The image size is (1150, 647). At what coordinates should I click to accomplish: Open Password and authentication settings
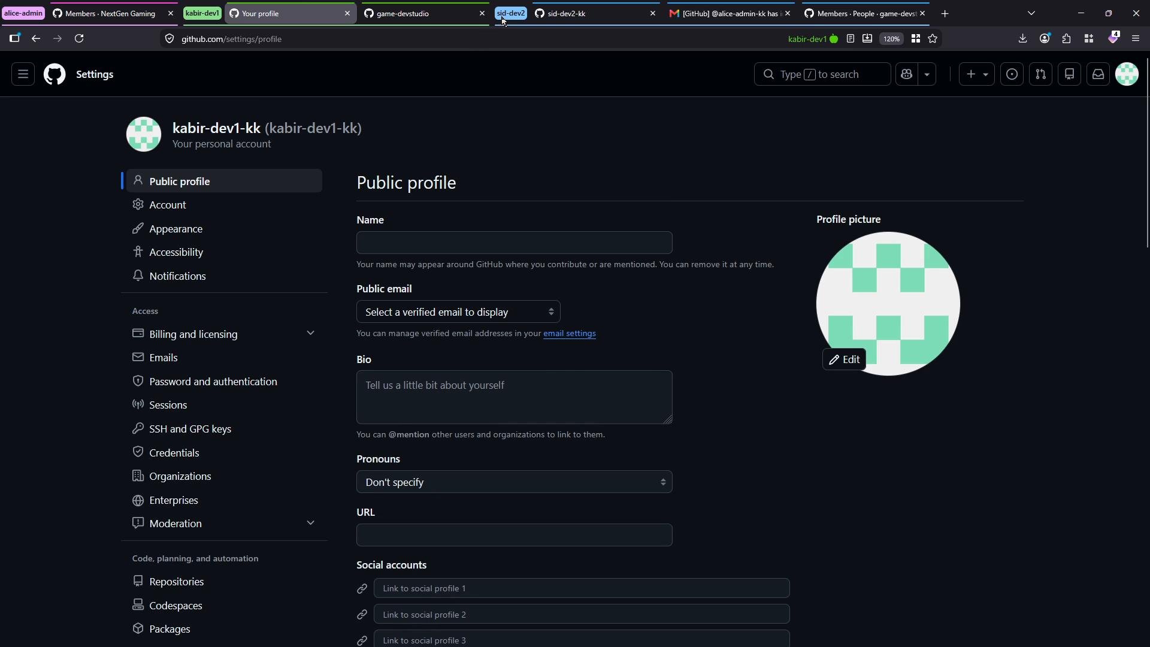(225, 382)
